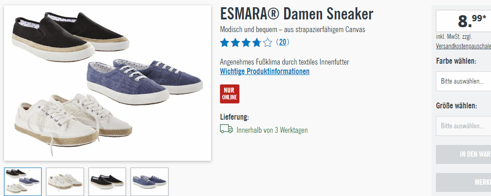
Task: Expand the Größe wählen dropdown
Action: pos(463,126)
